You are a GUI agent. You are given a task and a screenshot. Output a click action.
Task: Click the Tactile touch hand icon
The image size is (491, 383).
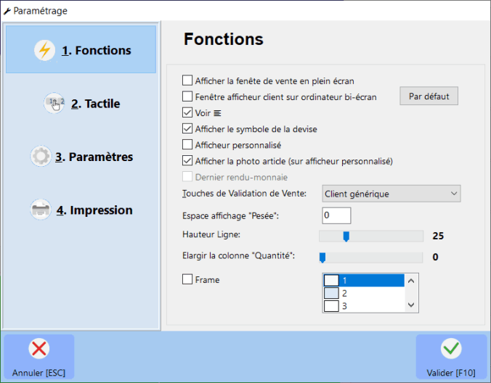55,104
